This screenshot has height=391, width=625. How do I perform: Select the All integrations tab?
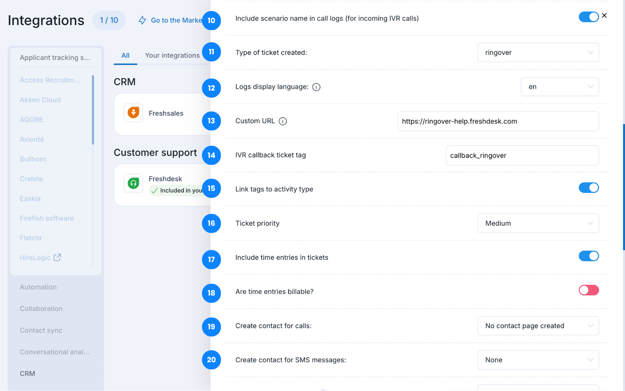pyautogui.click(x=125, y=55)
